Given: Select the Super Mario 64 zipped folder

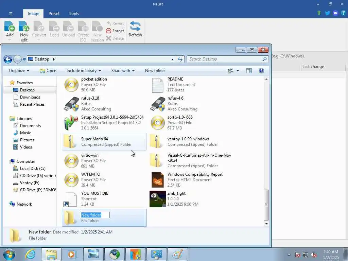Looking at the screenshot, I should pos(104,142).
